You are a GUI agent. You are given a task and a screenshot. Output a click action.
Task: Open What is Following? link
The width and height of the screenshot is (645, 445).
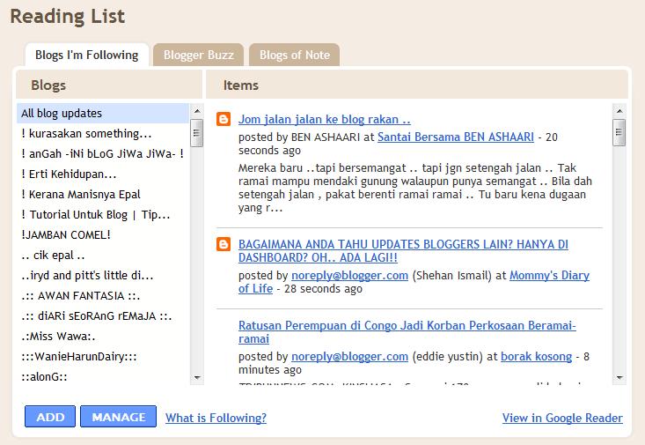(x=216, y=418)
